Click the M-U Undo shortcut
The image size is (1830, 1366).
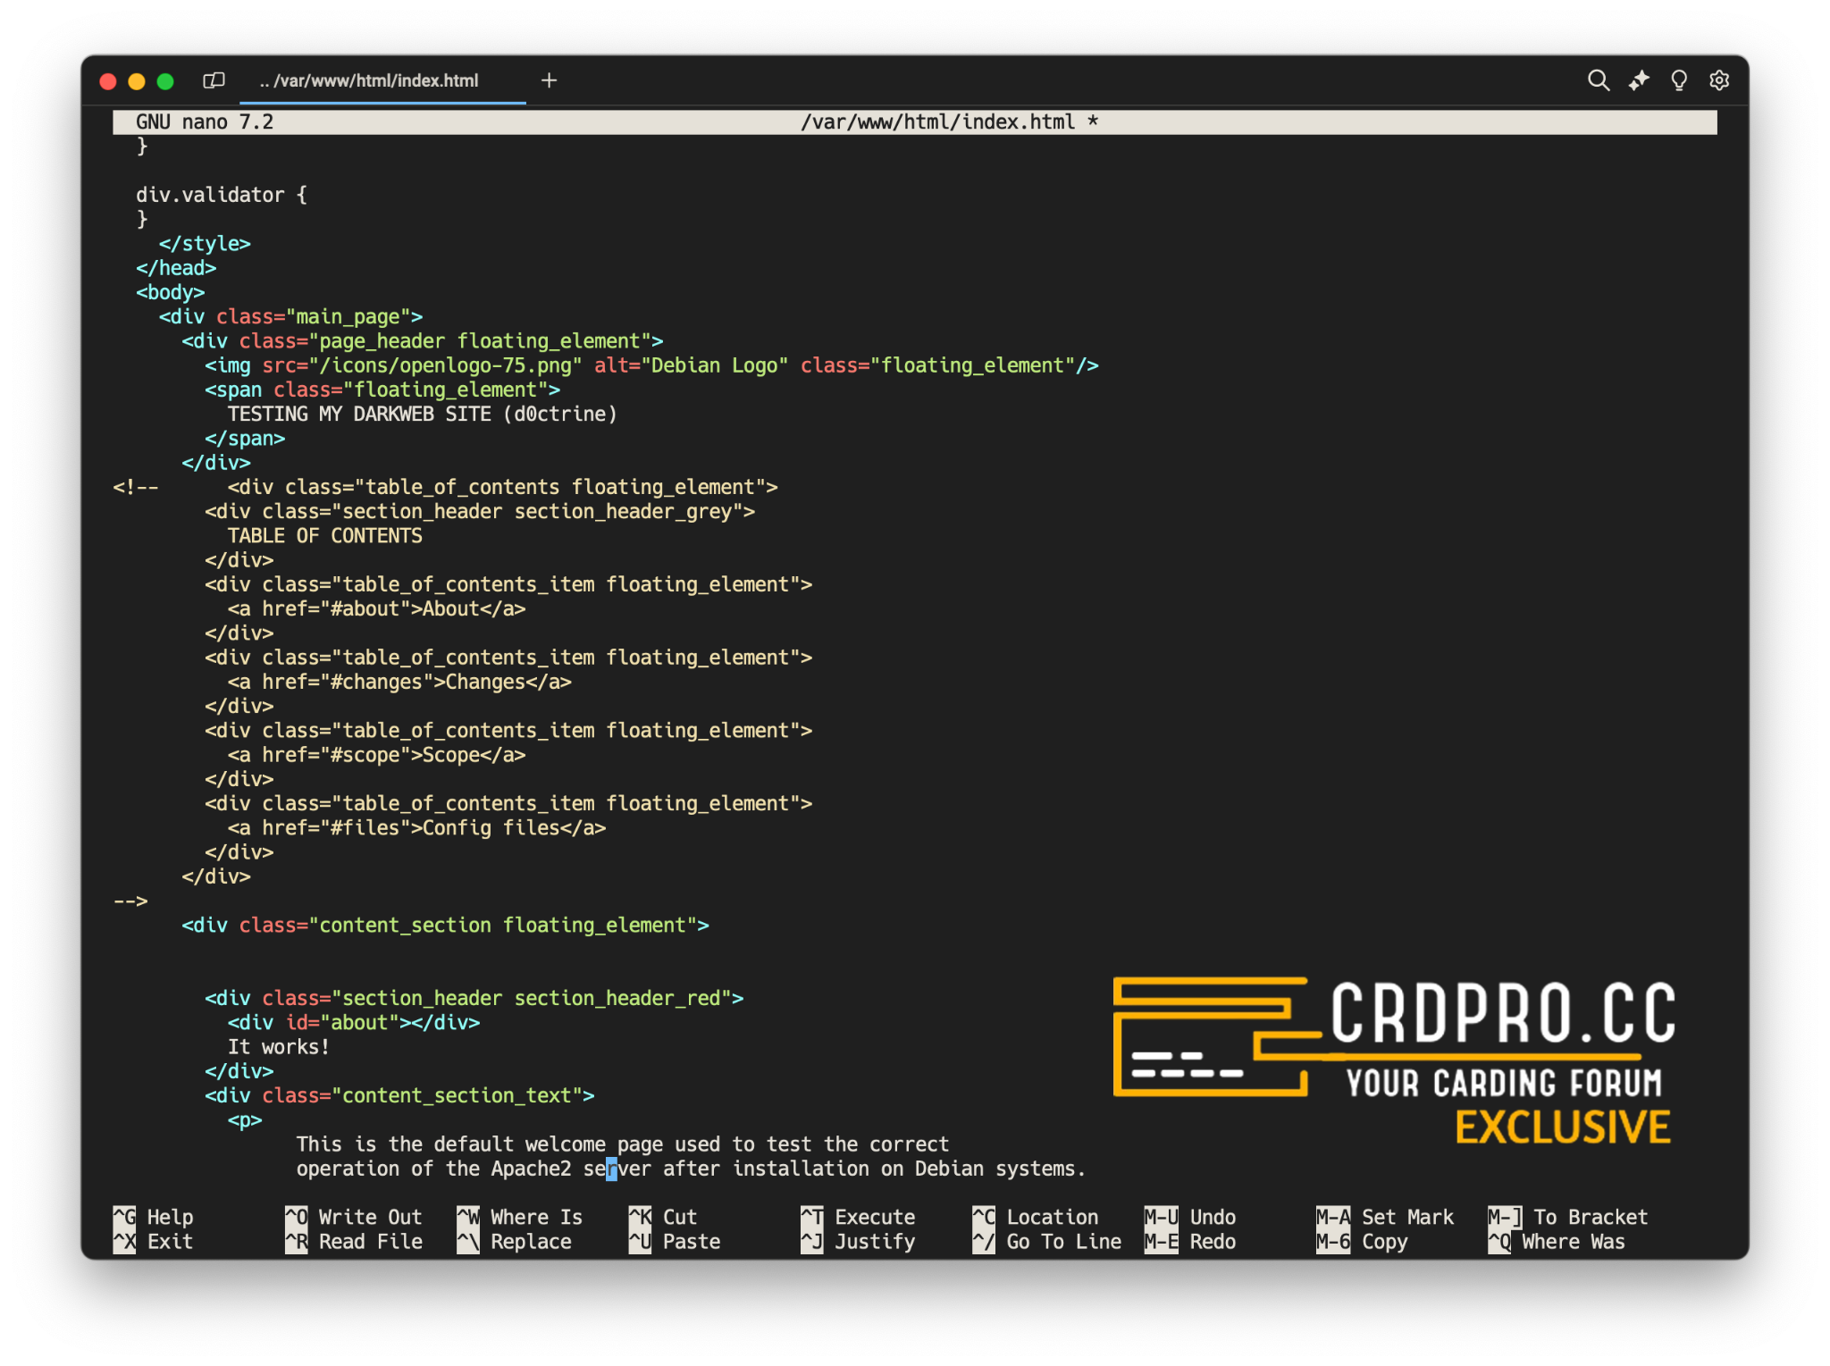pos(1189,1217)
